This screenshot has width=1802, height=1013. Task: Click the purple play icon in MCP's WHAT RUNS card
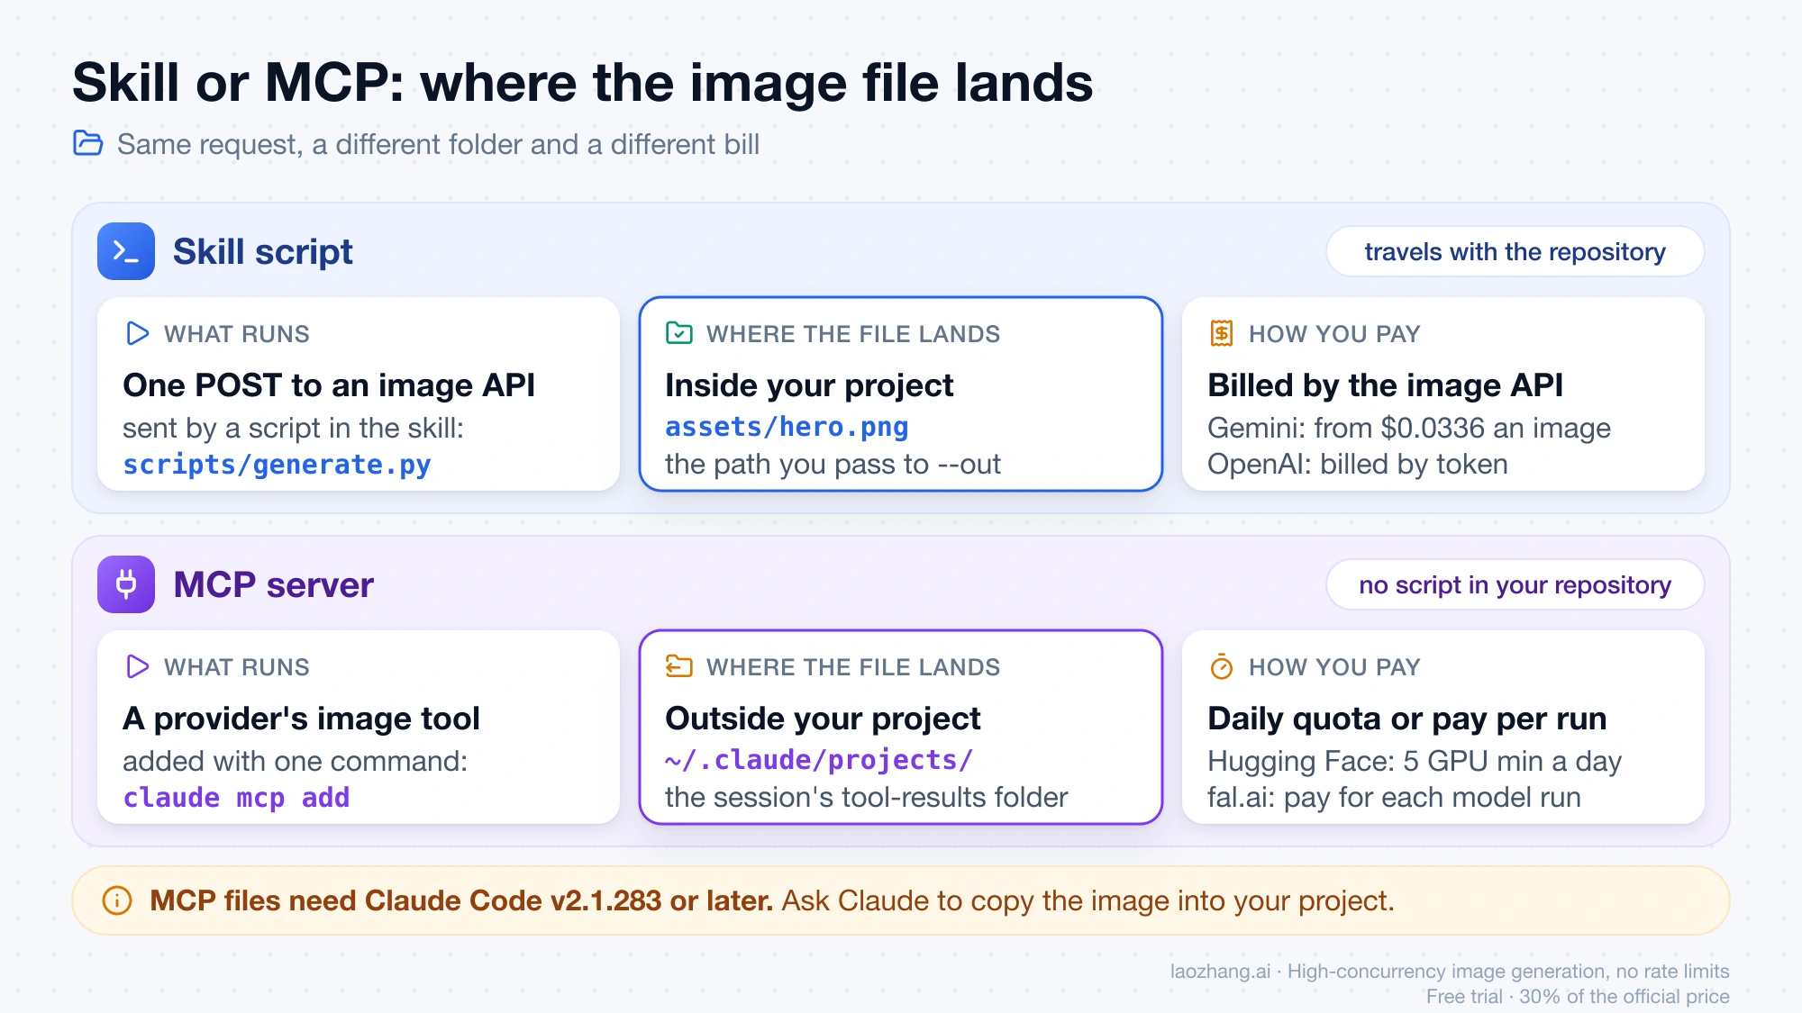(137, 666)
